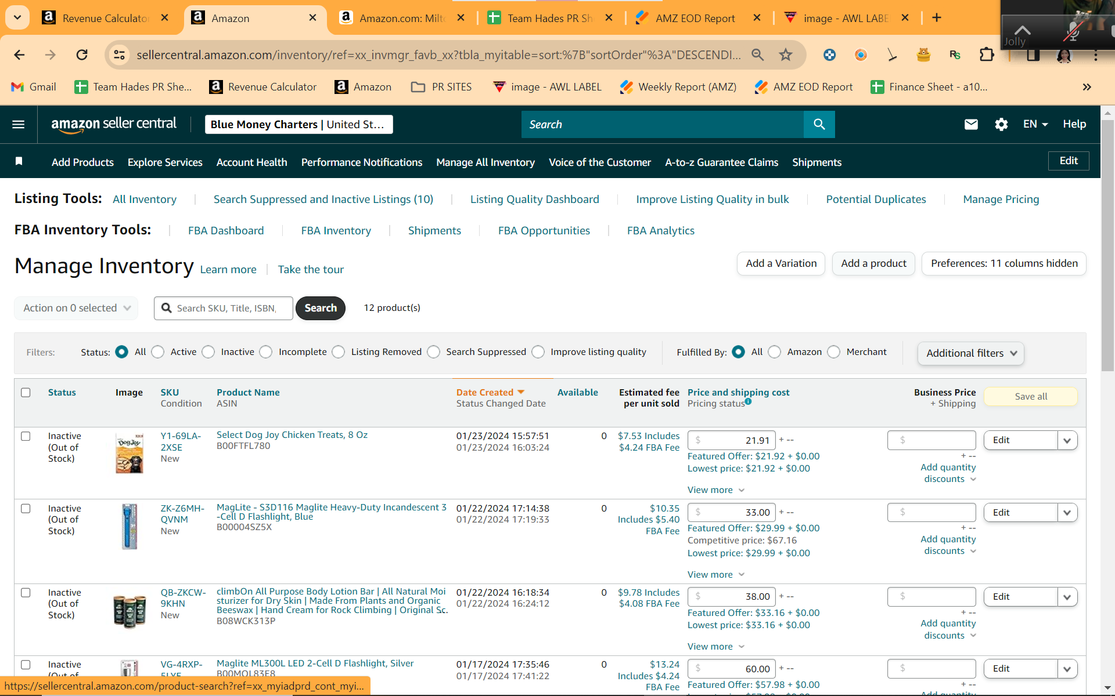Open Account Health nav item
Image resolution: width=1115 pixels, height=696 pixels.
coord(252,162)
